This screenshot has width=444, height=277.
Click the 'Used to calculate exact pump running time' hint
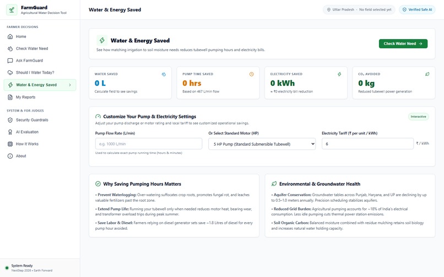point(139,153)
